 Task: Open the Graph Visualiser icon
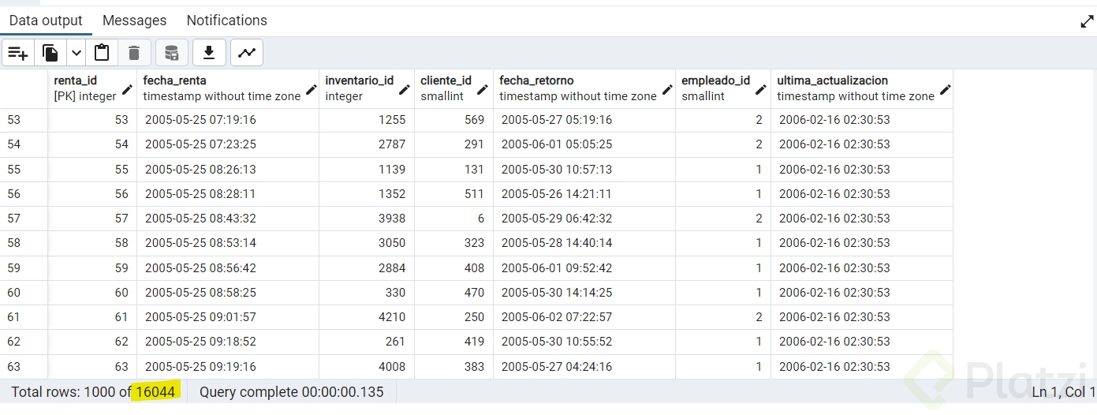(x=247, y=53)
